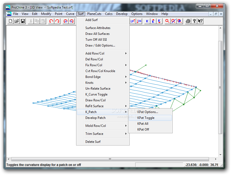Open the Help menu
231x175 pixels.
pyautogui.click(x=165, y=14)
